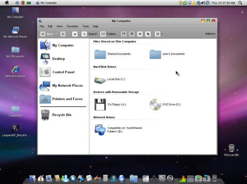Select the My Documents desktop icon
Screen dimensions: 247x184
[15, 52]
